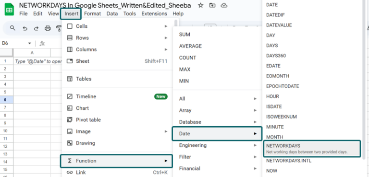
Task: Expand the Engineering functions category
Action: coord(218,145)
